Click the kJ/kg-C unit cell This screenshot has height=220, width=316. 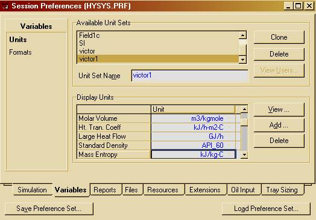(193, 154)
